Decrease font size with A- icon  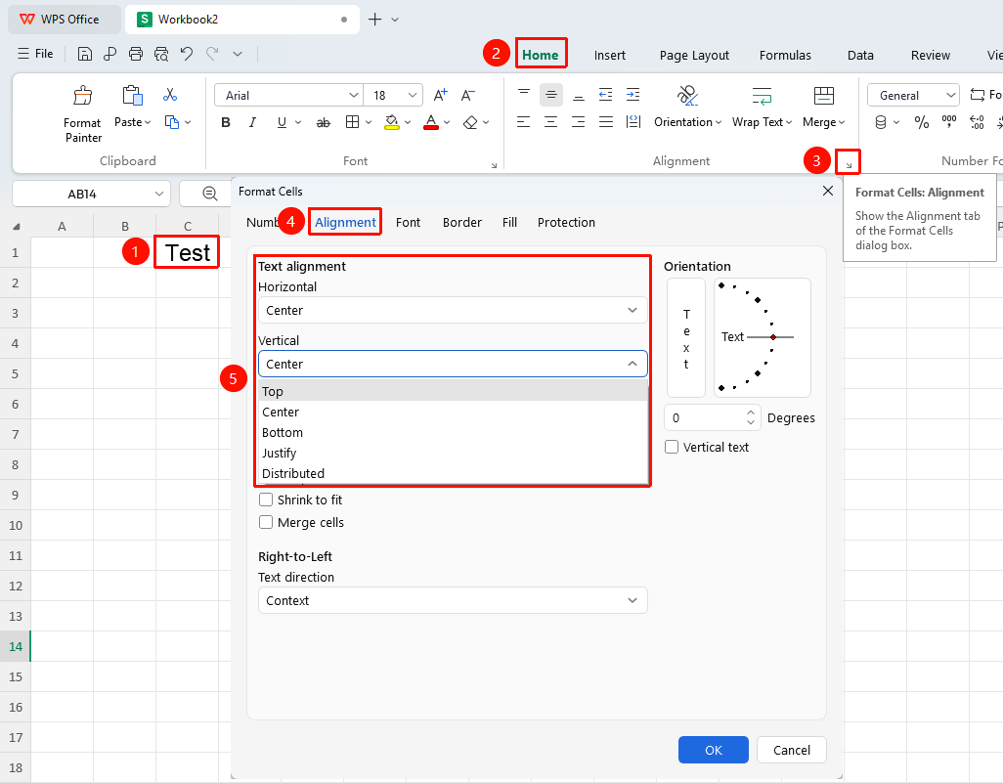[x=468, y=96]
